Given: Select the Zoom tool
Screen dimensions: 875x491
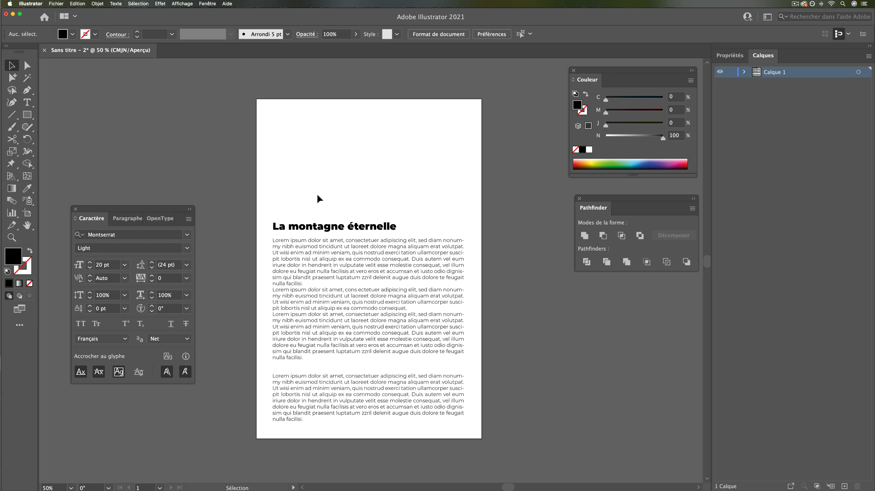Looking at the screenshot, I should click(x=12, y=237).
